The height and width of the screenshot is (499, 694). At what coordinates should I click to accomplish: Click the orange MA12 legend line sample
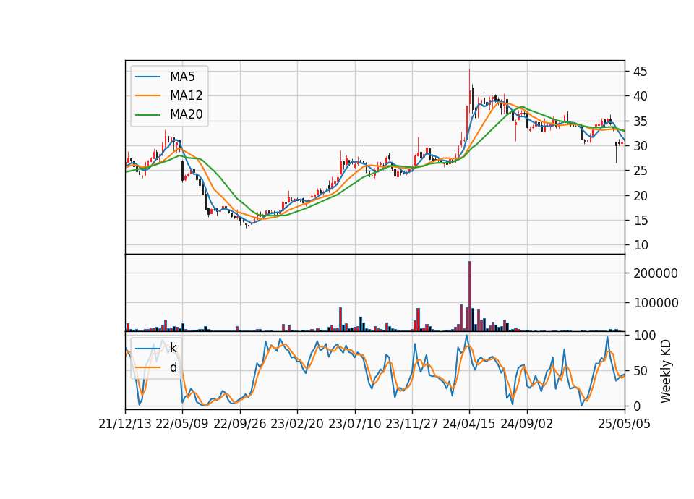coord(147,95)
